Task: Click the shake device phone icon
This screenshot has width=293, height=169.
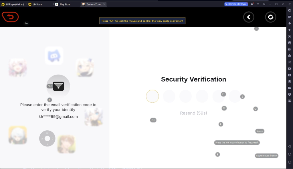Action: (x=290, y=81)
